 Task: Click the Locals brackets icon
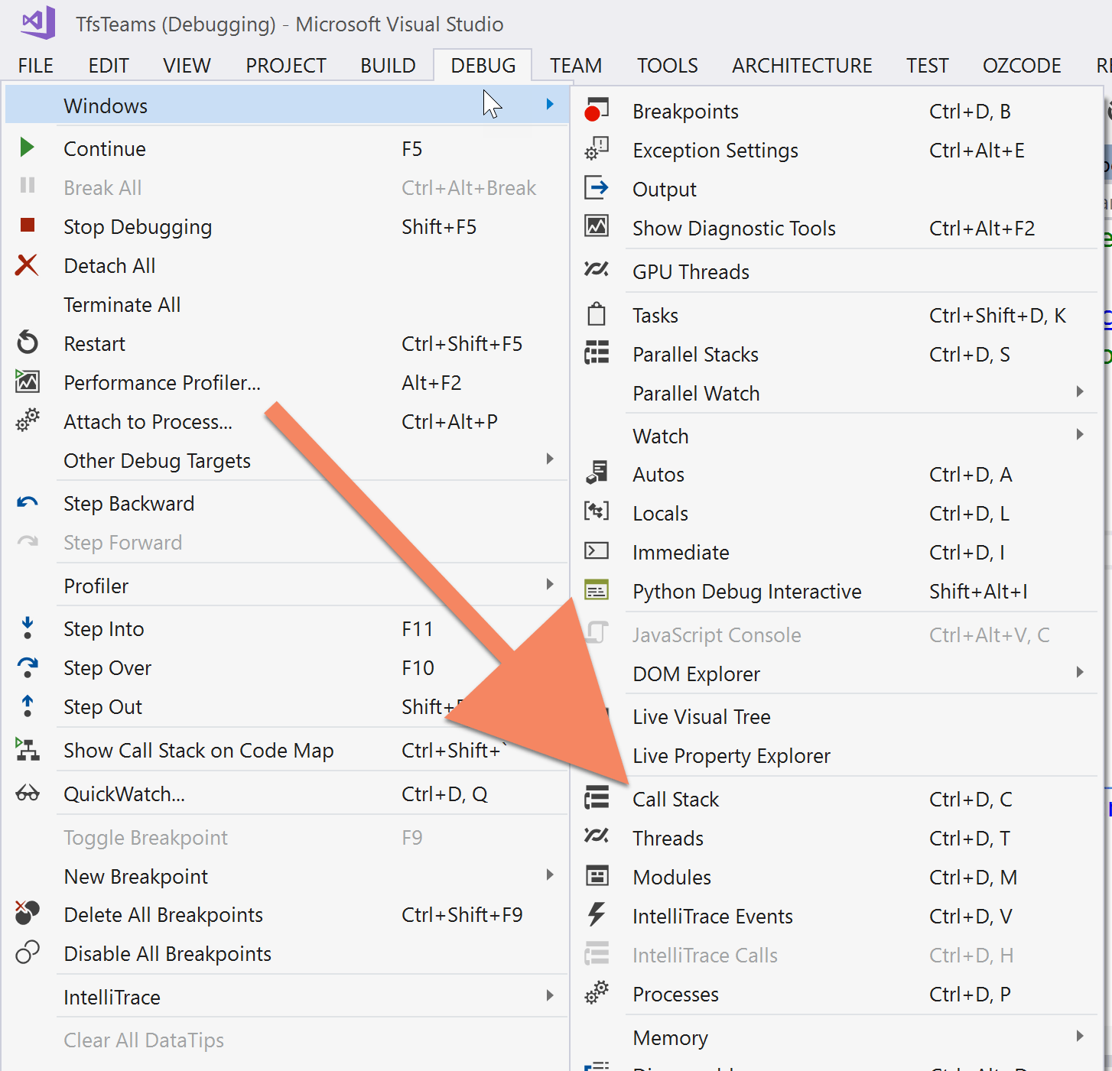(597, 511)
